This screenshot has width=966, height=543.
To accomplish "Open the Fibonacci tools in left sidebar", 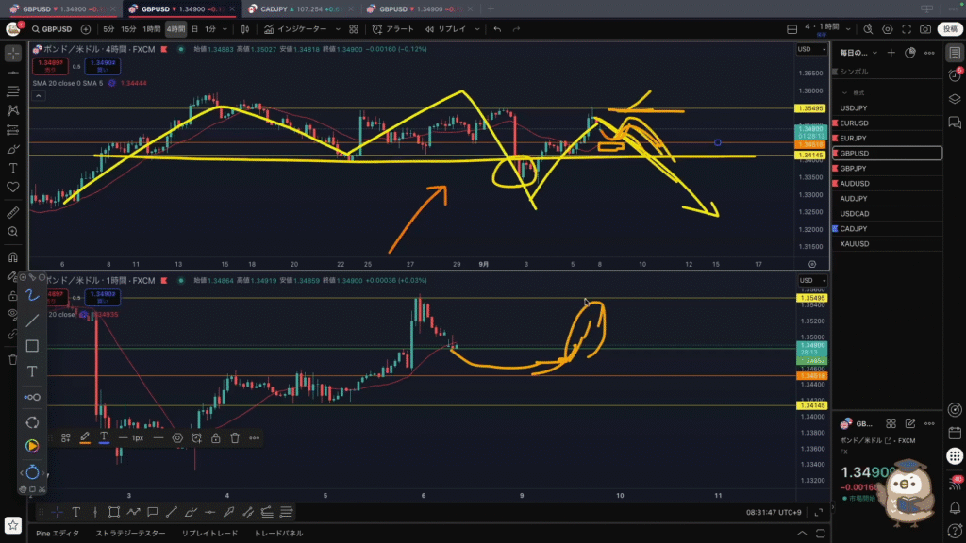I will click(x=13, y=91).
